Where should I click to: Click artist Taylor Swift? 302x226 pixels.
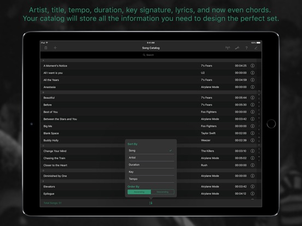(208, 133)
